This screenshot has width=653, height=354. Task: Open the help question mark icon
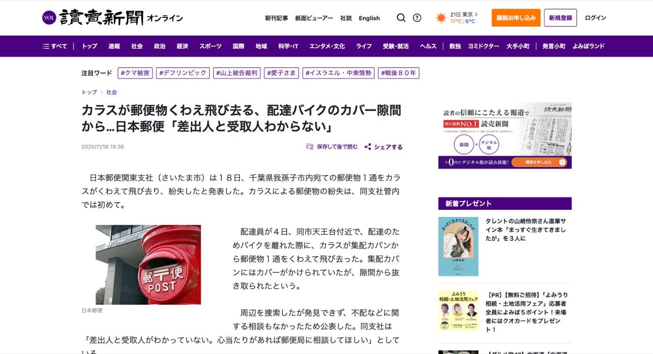pos(417,18)
